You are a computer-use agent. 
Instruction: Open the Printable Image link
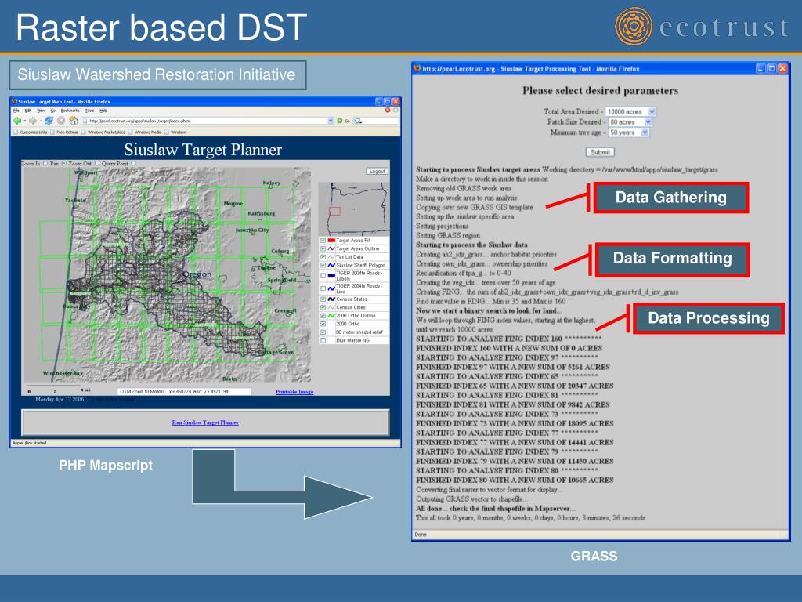pos(294,392)
